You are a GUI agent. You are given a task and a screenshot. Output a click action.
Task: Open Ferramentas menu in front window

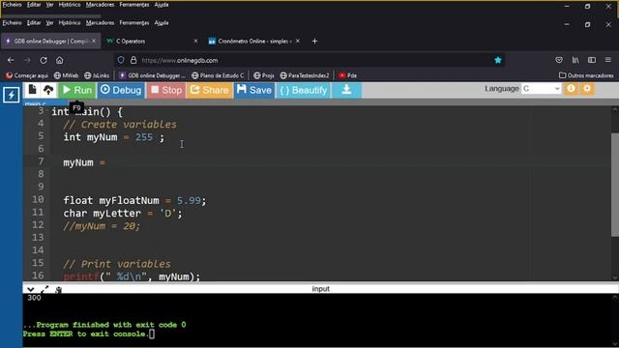tap(134, 23)
